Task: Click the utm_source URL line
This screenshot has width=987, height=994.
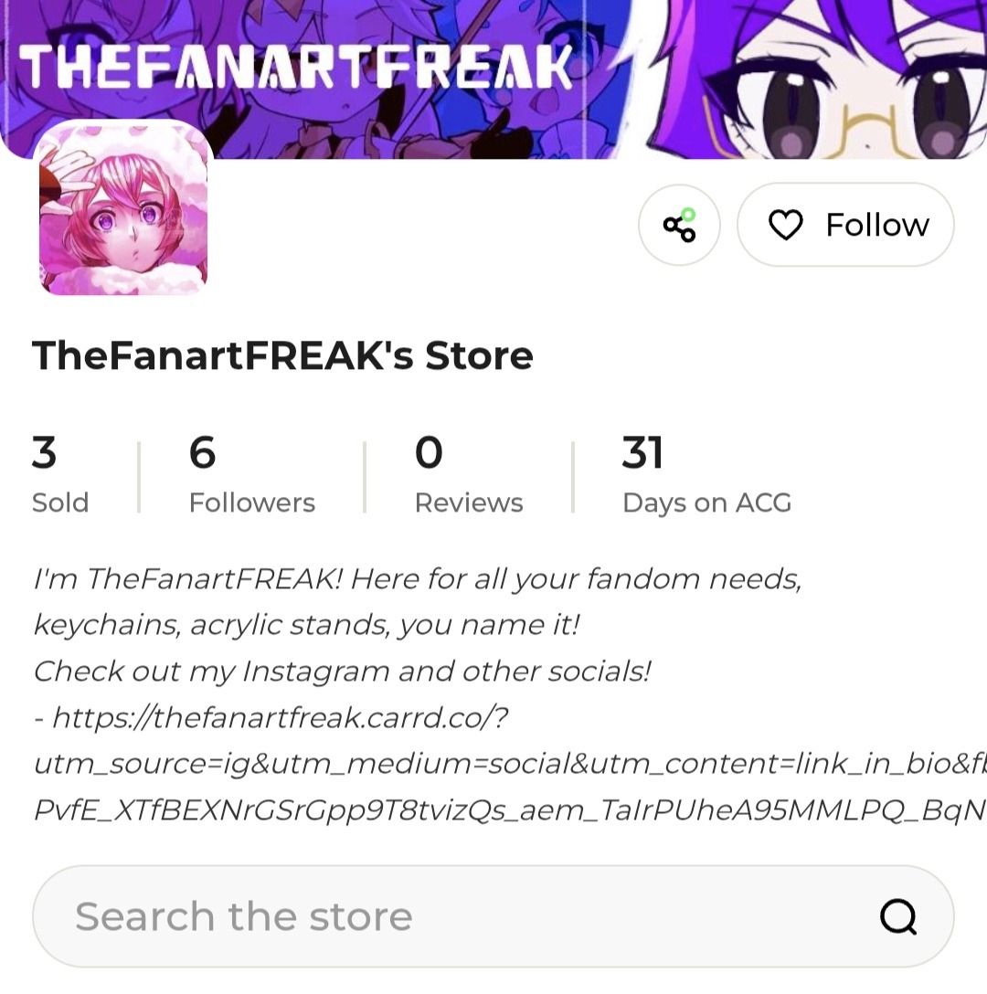Action: pyautogui.click(x=510, y=764)
